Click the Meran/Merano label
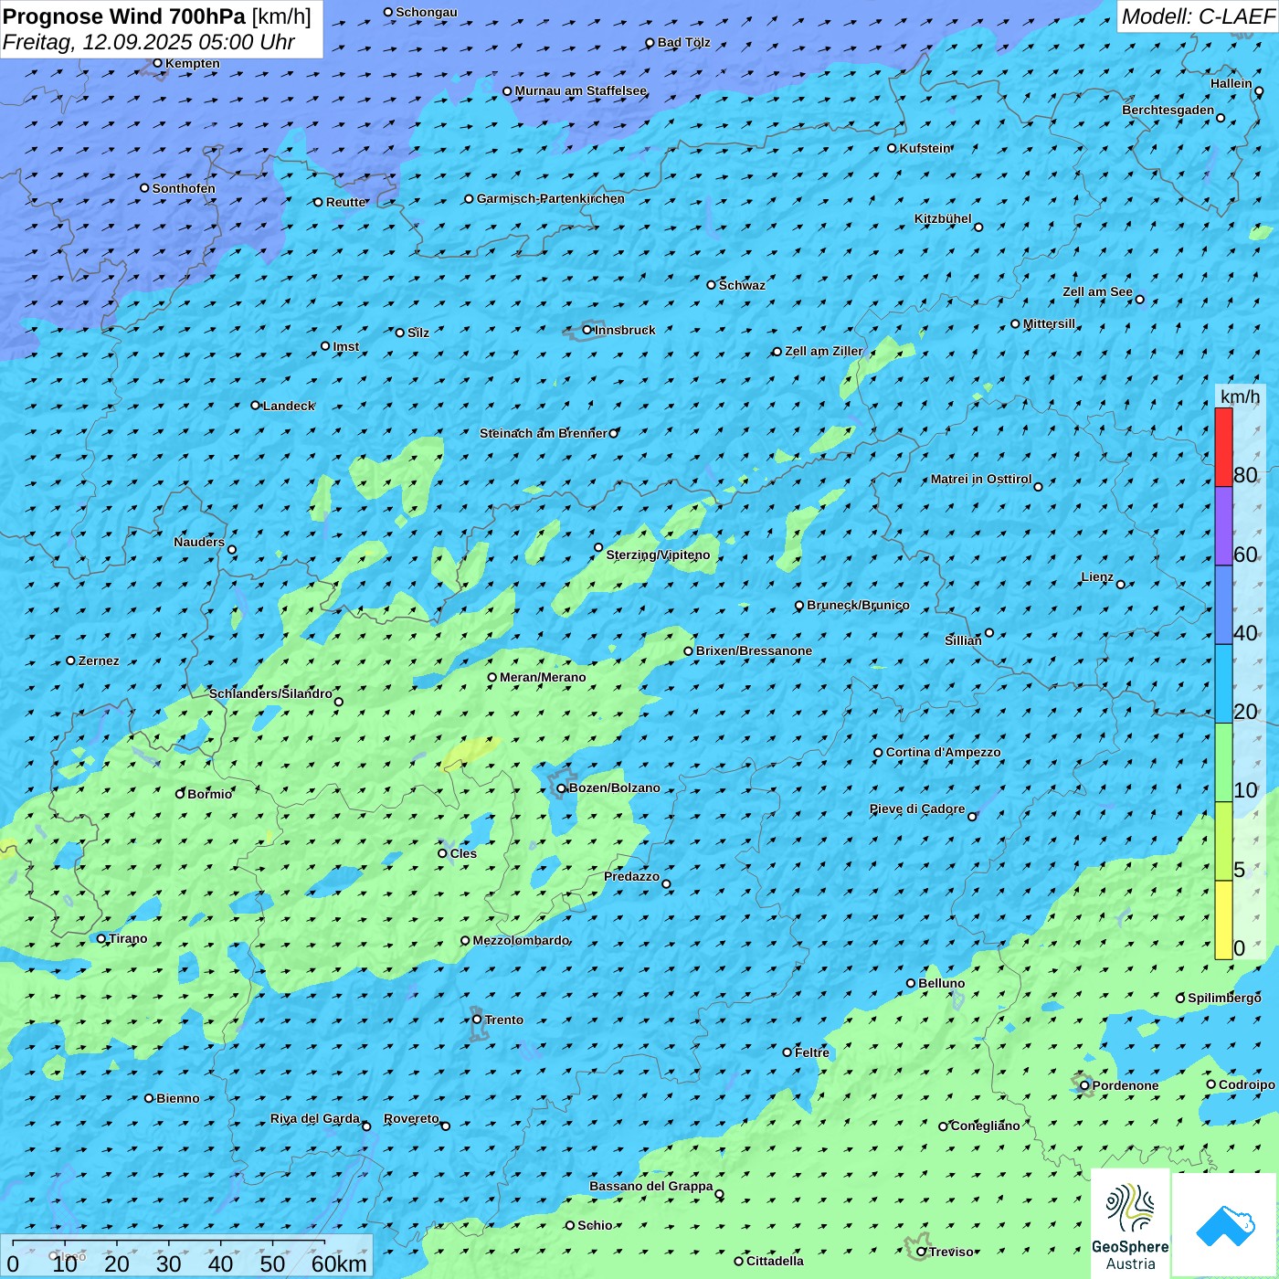This screenshot has width=1279, height=1279. pyautogui.click(x=543, y=677)
